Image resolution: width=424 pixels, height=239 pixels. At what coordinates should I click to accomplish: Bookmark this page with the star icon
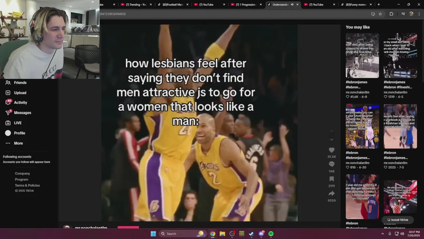380,14
